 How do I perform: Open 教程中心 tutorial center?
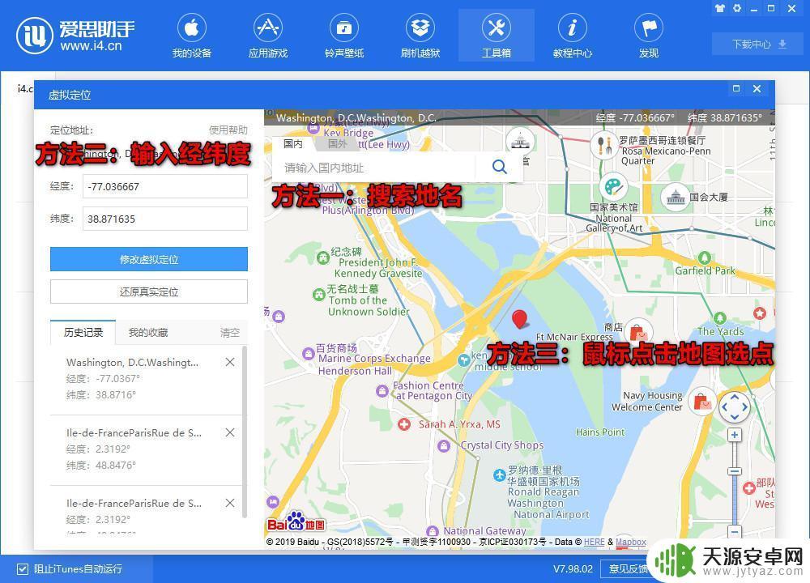coord(573,36)
